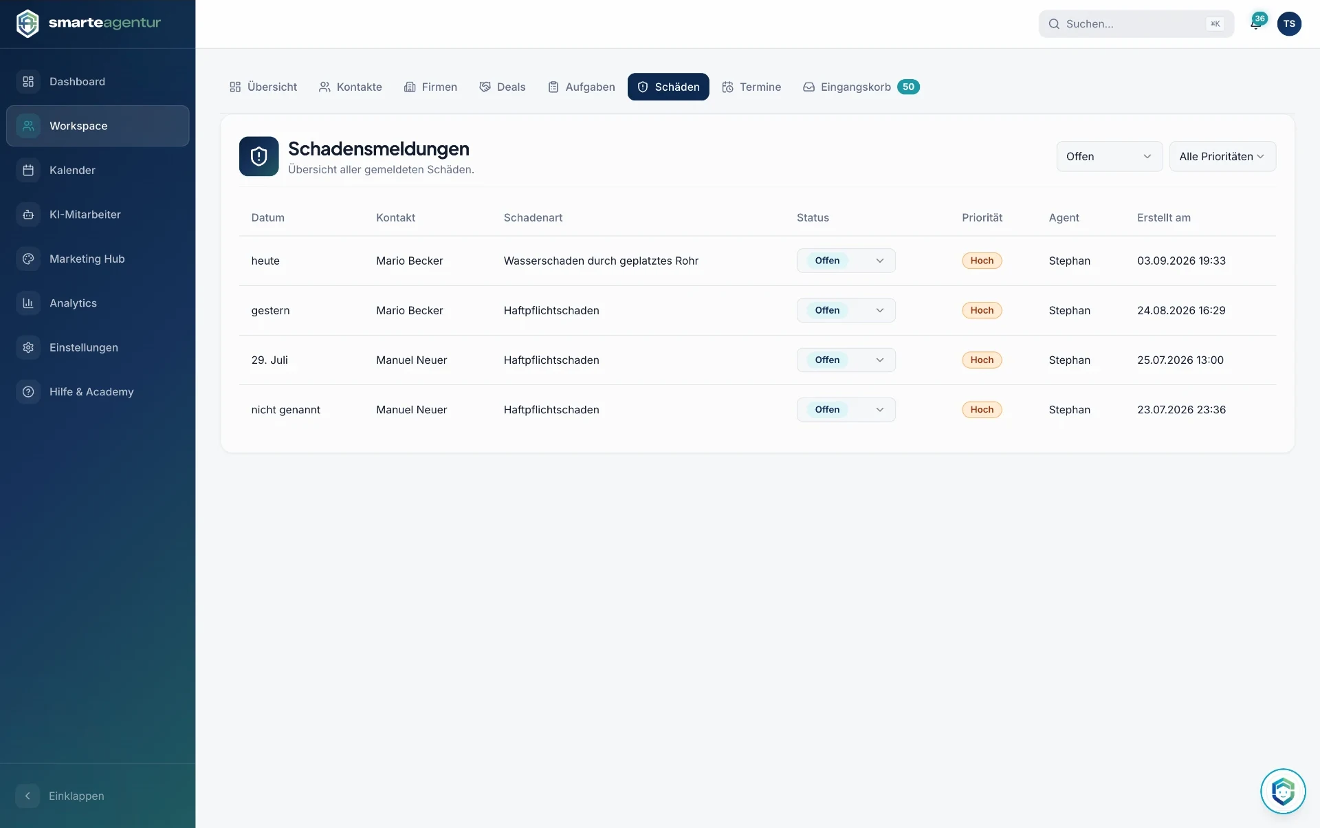This screenshot has height=828, width=1320.
Task: Open the Kalender sidebar entry
Action: coord(98,171)
